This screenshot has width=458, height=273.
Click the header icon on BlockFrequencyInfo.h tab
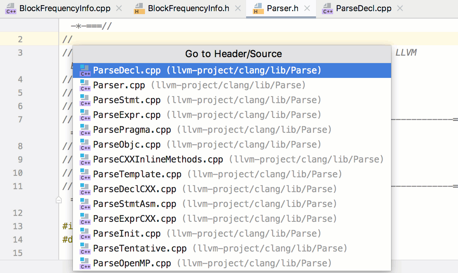point(139,9)
